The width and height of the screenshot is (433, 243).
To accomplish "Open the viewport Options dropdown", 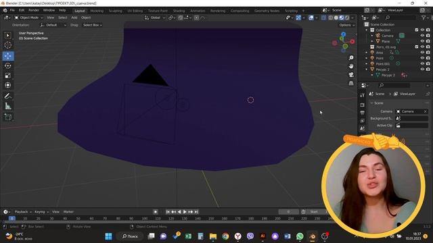I will (x=346, y=25).
